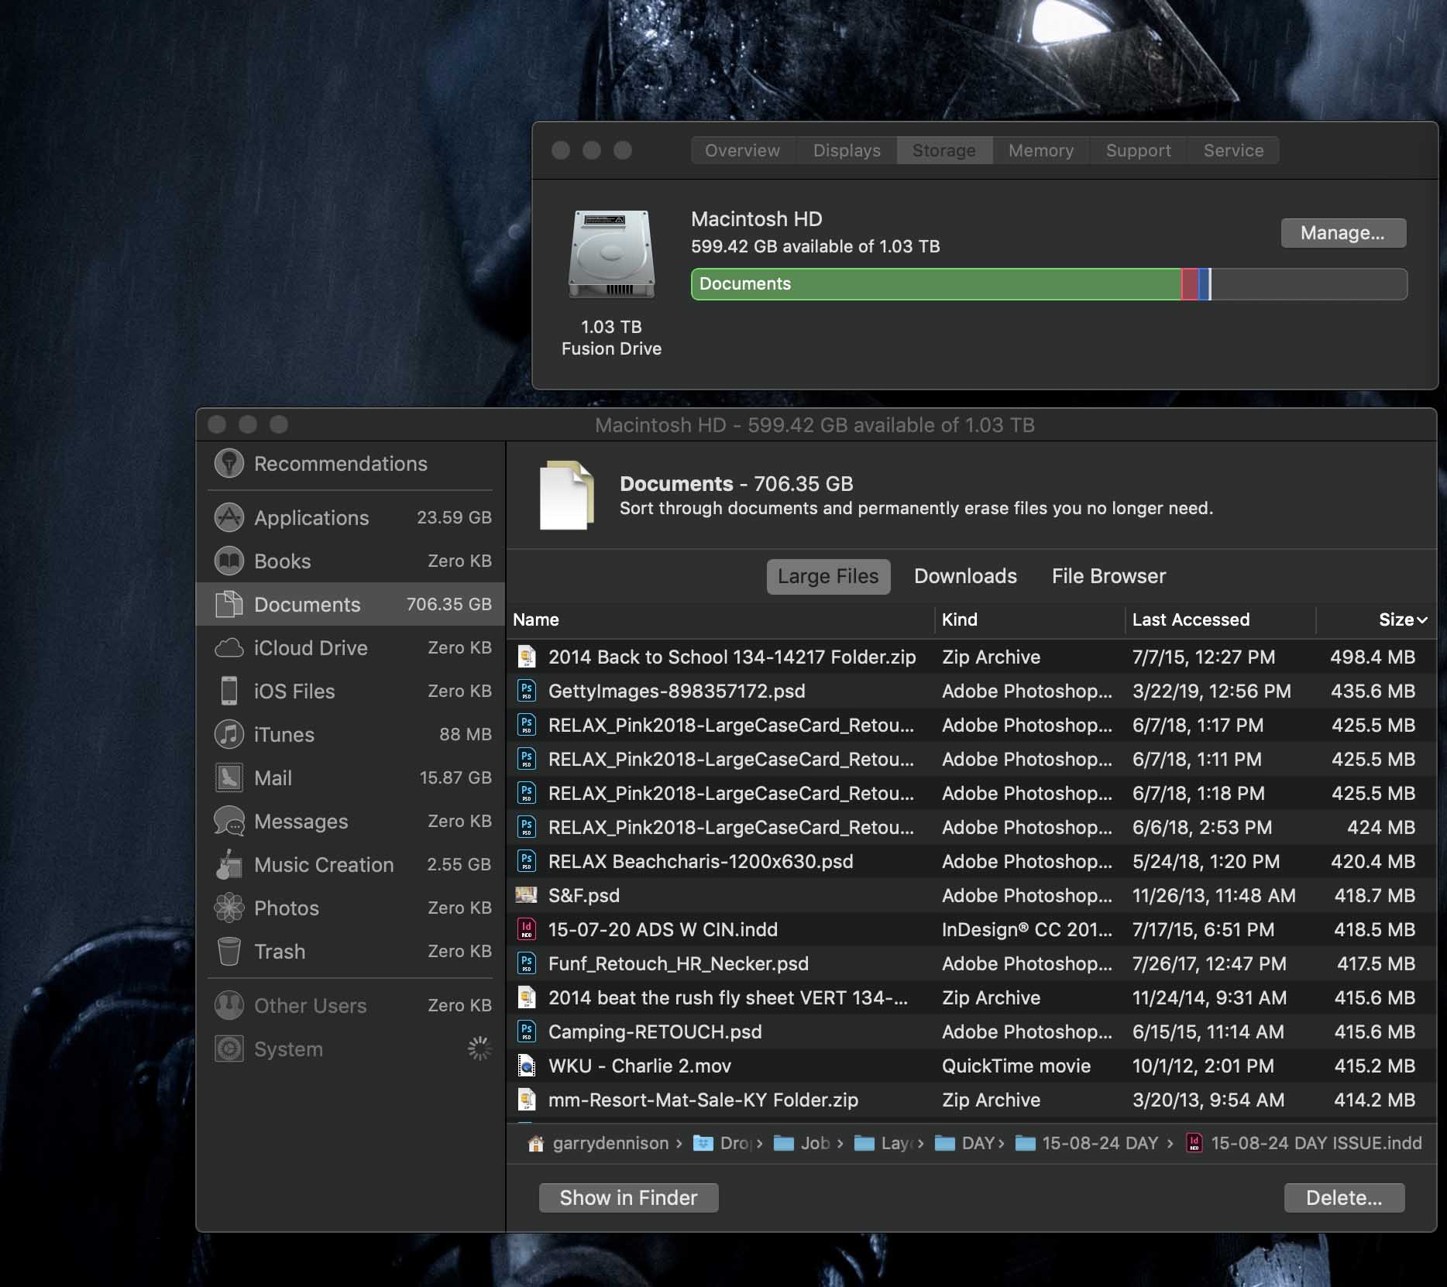Image resolution: width=1447 pixels, height=1287 pixels.
Task: Select the Other Users icon
Action: [229, 1005]
